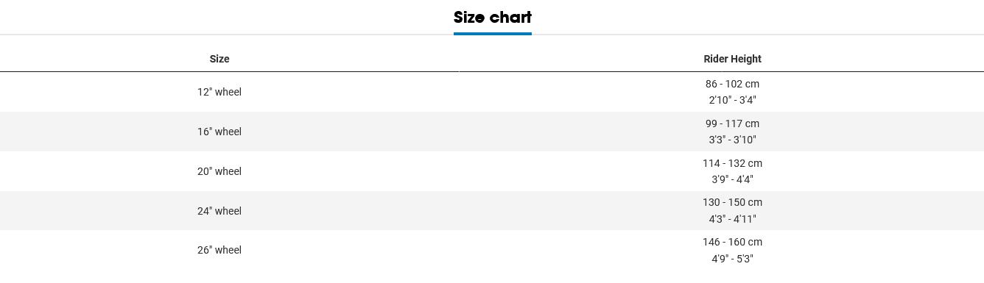The height and width of the screenshot is (283, 984).
Task: Select the 12" wheel size cell
Action: [x=219, y=92]
